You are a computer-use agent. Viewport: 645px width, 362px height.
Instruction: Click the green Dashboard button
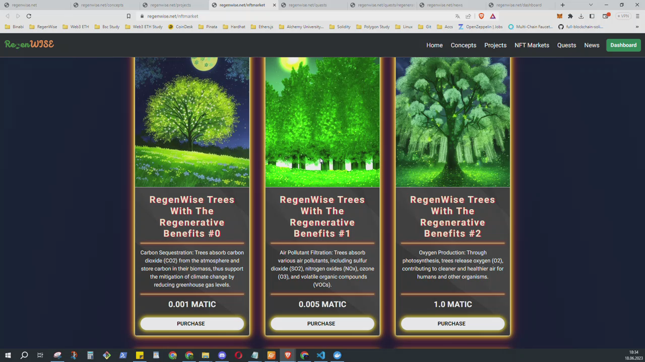point(623,45)
